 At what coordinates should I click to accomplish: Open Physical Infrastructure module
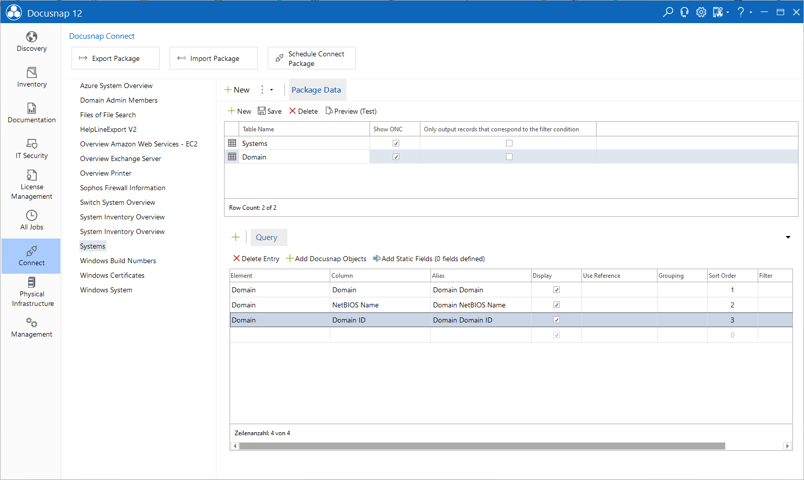(x=31, y=292)
